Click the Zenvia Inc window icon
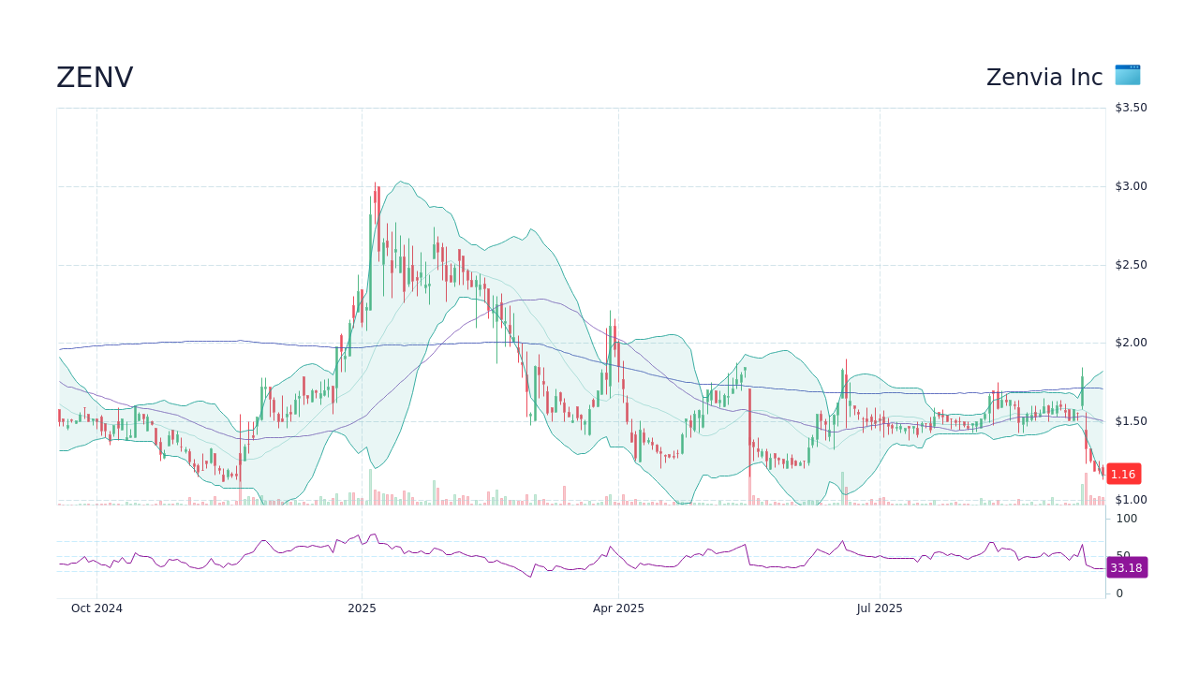 point(1126,76)
